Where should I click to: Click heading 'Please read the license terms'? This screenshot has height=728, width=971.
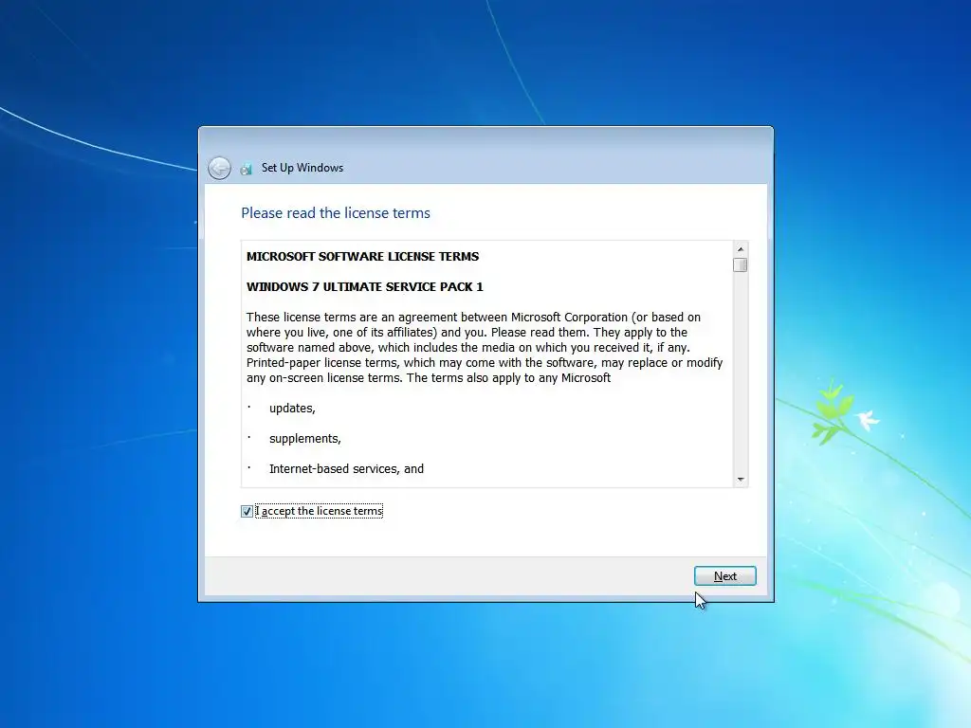(336, 213)
